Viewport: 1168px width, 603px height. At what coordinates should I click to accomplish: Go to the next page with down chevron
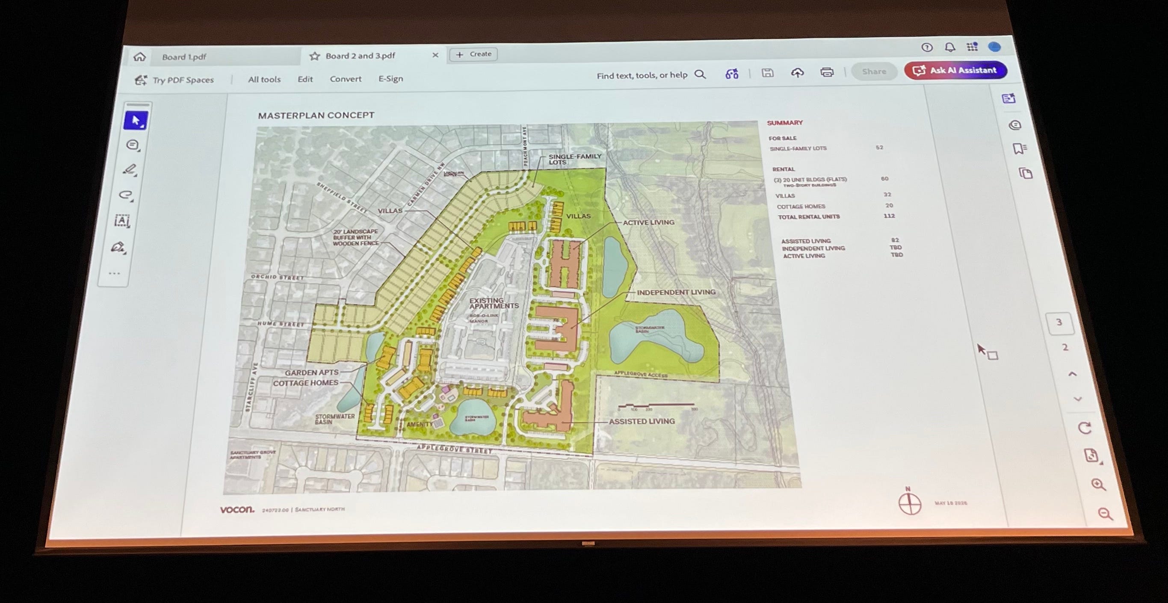pyautogui.click(x=1078, y=399)
